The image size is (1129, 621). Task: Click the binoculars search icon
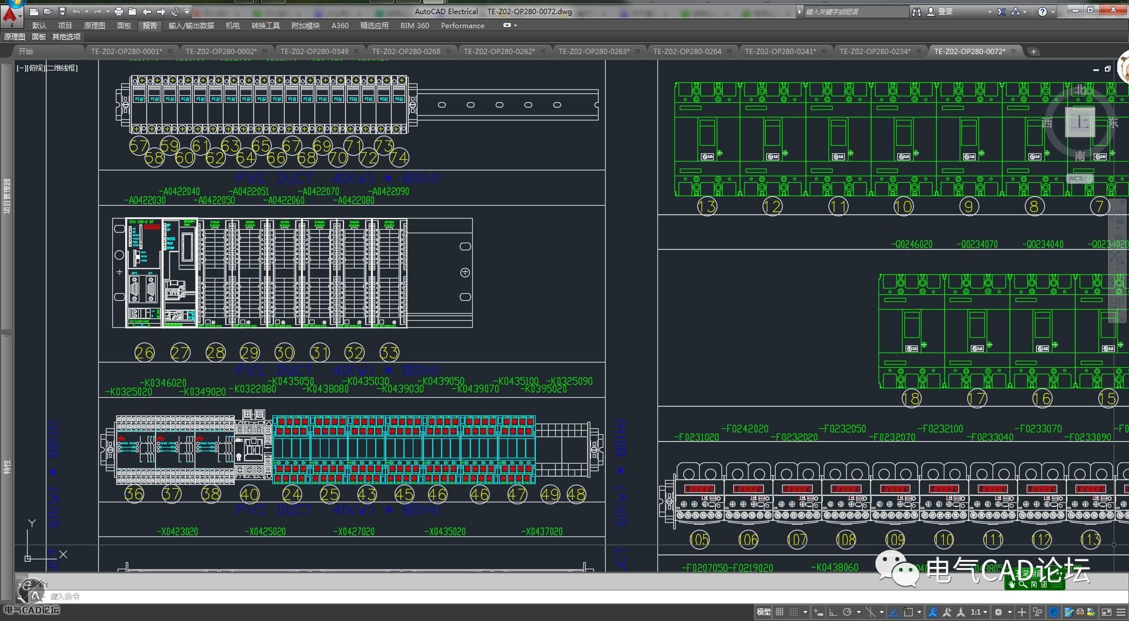pyautogui.click(x=917, y=11)
